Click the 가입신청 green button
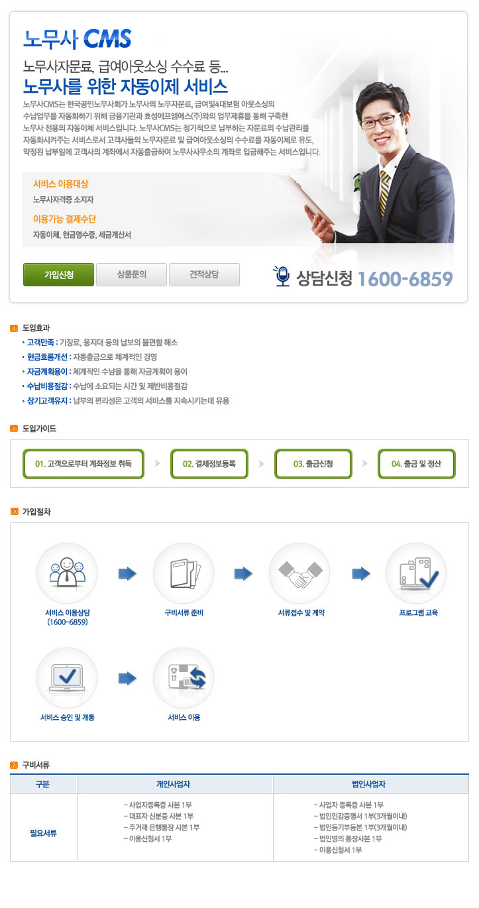 (58, 274)
